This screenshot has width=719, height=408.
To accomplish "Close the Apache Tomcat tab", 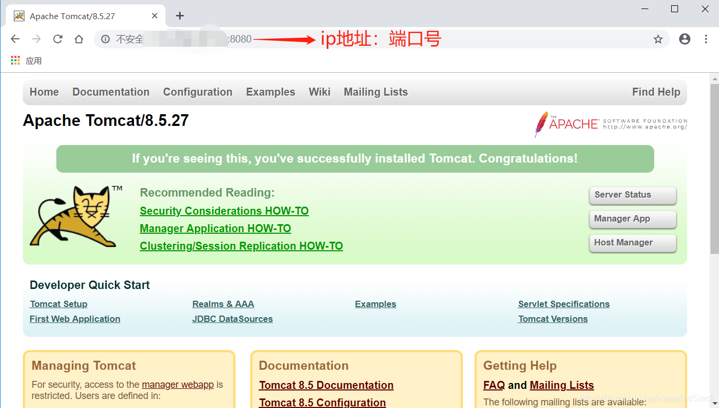I will [155, 15].
